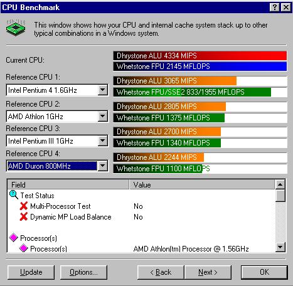Go to next page with Next
The width and height of the screenshot is (293, 286).
[208, 272]
